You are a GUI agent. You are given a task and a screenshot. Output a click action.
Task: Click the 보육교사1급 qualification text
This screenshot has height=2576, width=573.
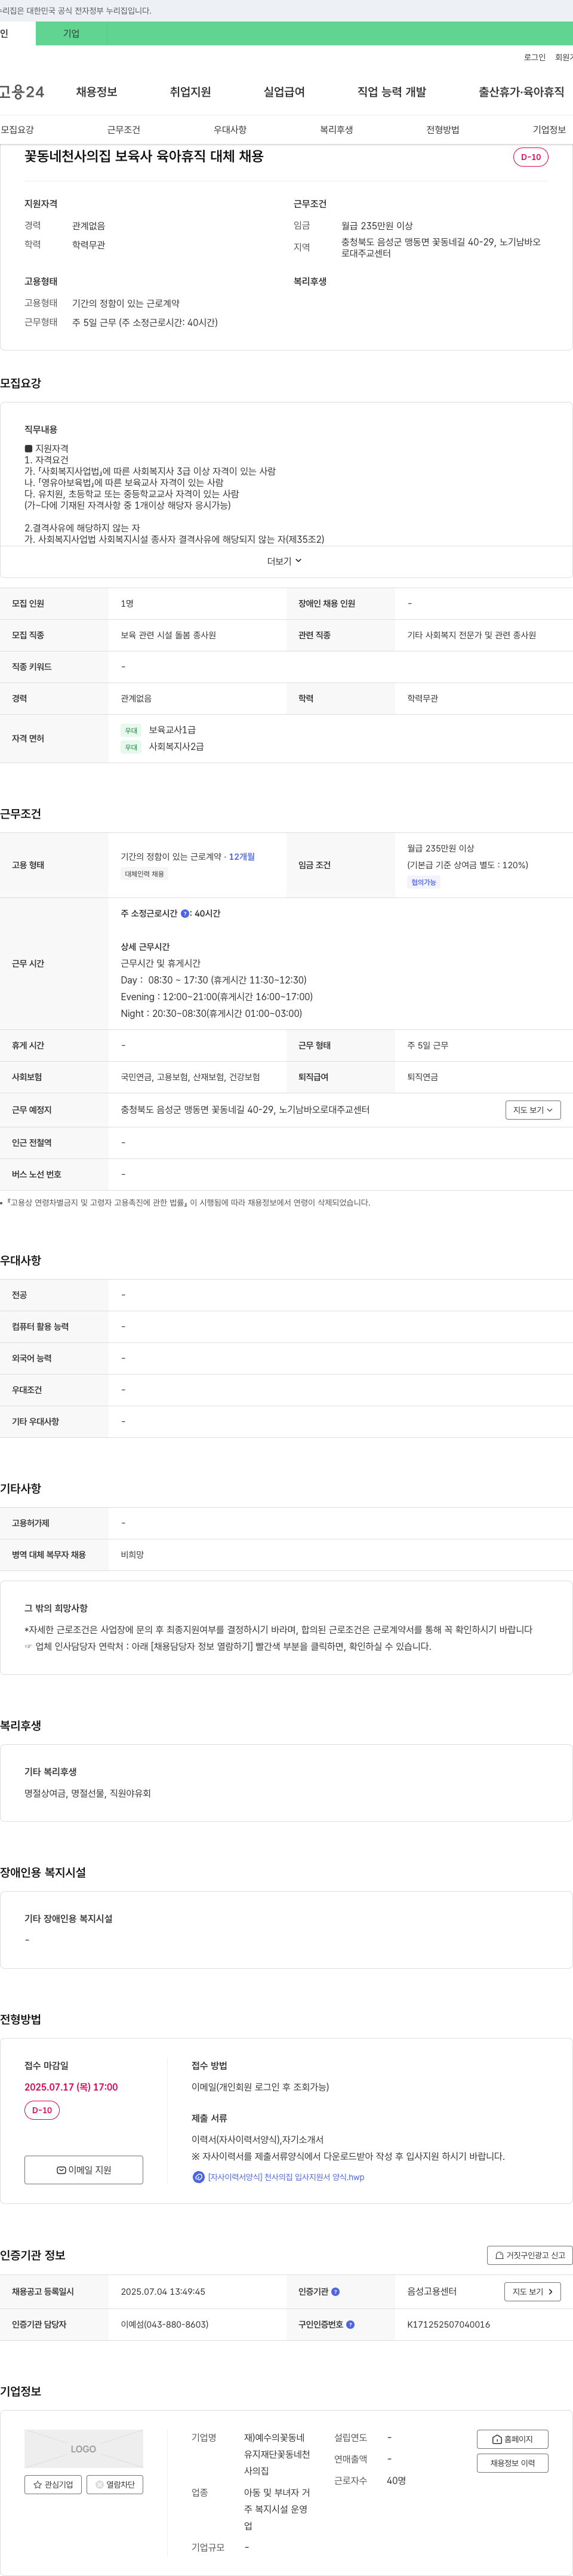(172, 730)
